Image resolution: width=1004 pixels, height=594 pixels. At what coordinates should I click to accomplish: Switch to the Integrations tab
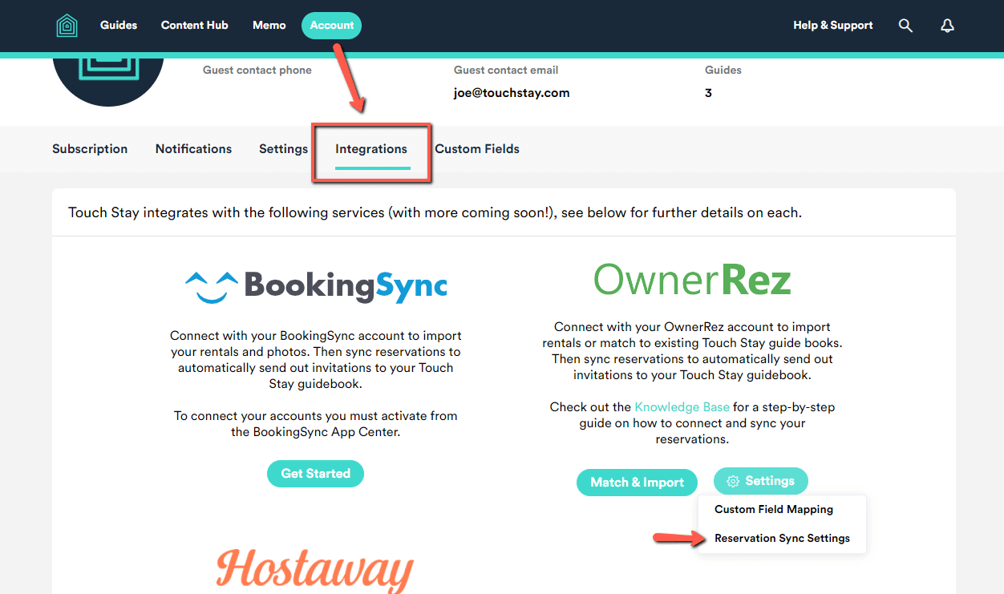(371, 149)
